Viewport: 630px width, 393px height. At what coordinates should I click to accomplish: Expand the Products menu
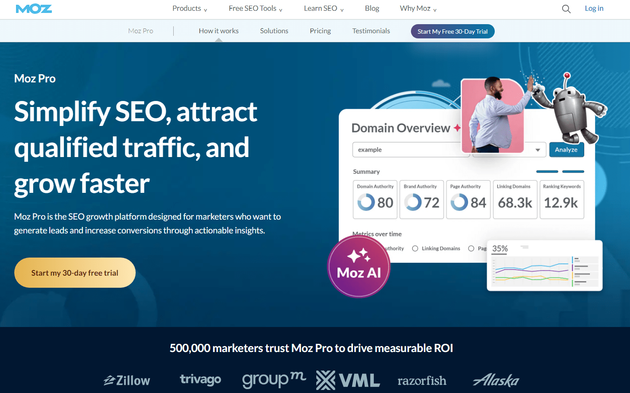tap(190, 9)
